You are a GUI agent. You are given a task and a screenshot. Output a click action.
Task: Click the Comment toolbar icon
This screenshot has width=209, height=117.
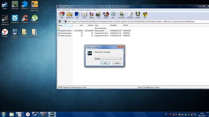coord(130,15)
